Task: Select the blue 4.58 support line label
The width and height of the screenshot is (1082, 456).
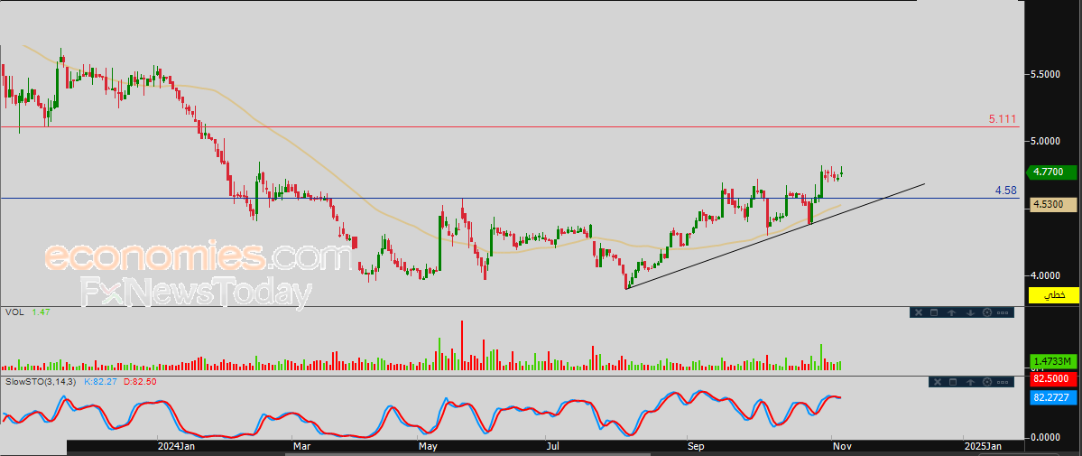Action: [x=1005, y=190]
